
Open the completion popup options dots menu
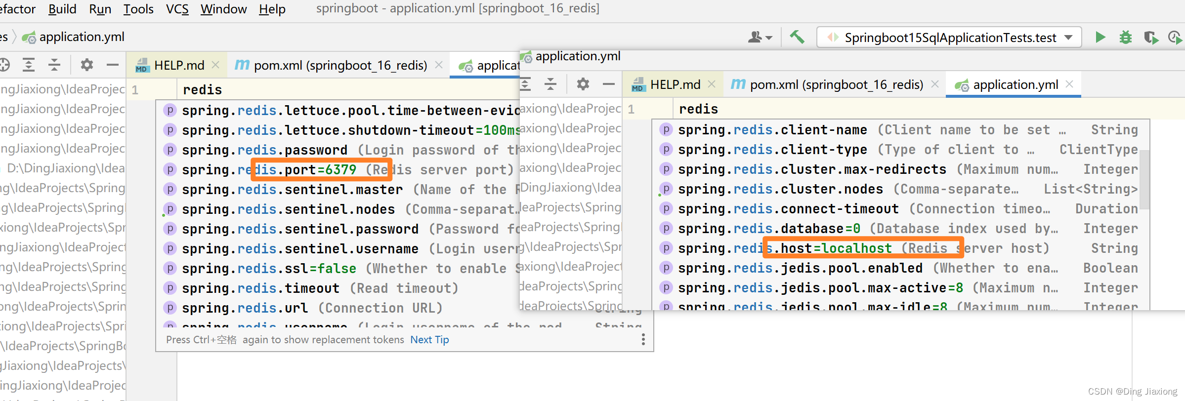[643, 339]
